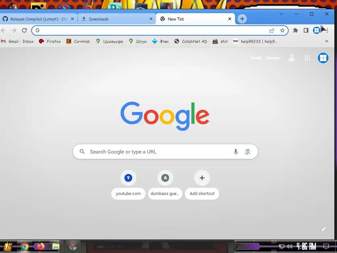Open Search Labs flask icon
This screenshot has height=253, width=337.
coord(292,58)
